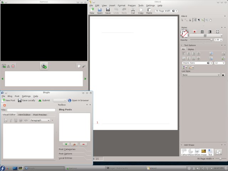Expand Local Entries section
The image size is (228, 171).
coord(66,158)
